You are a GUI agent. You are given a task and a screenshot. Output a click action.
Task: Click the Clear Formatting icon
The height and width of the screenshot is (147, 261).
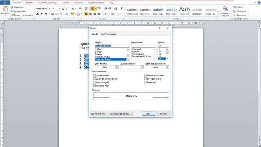pos(80,9)
